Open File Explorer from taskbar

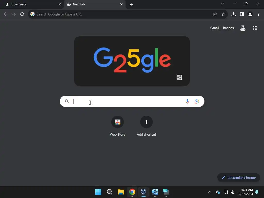(x=121, y=192)
